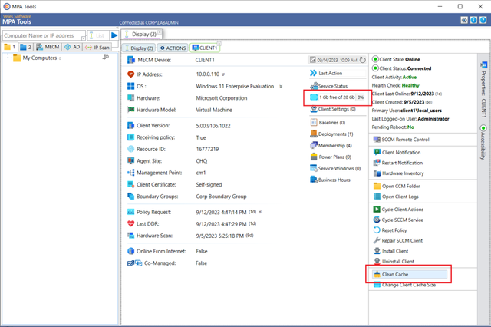Click Uninstall Client
491x327 pixels.
[x=394, y=261]
